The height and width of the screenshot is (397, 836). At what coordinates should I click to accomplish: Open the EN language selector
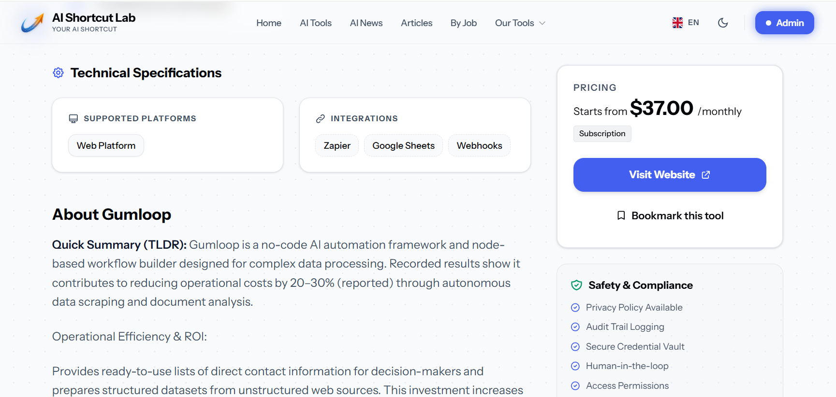tap(686, 23)
